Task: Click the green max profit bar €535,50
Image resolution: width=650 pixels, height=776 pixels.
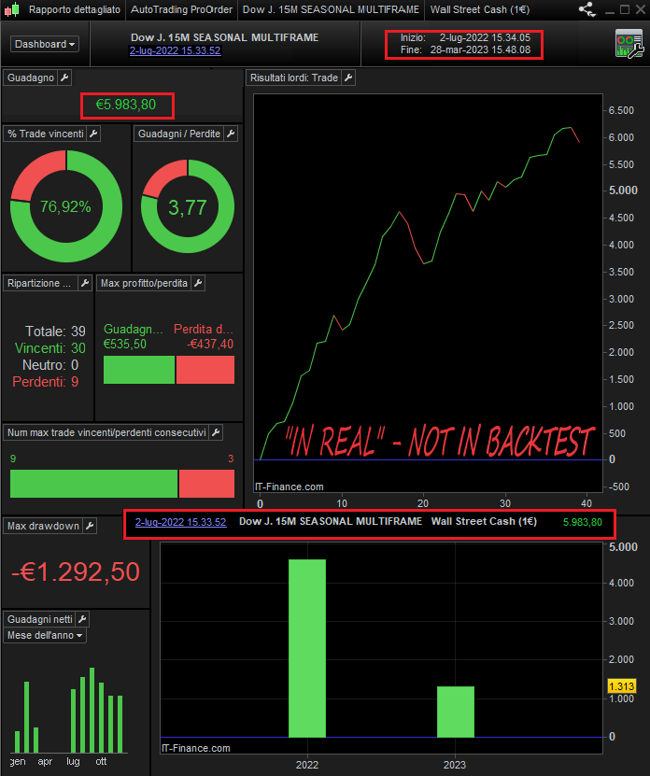Action: point(139,370)
